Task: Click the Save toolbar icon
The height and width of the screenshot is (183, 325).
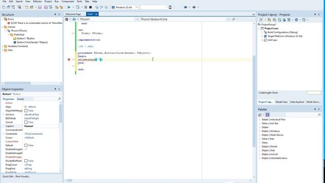Action: (40, 7)
